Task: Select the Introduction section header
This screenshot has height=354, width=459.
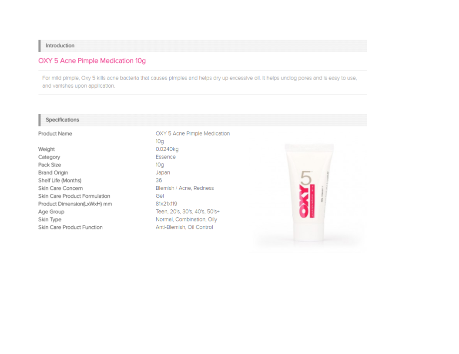Action: (x=60, y=46)
